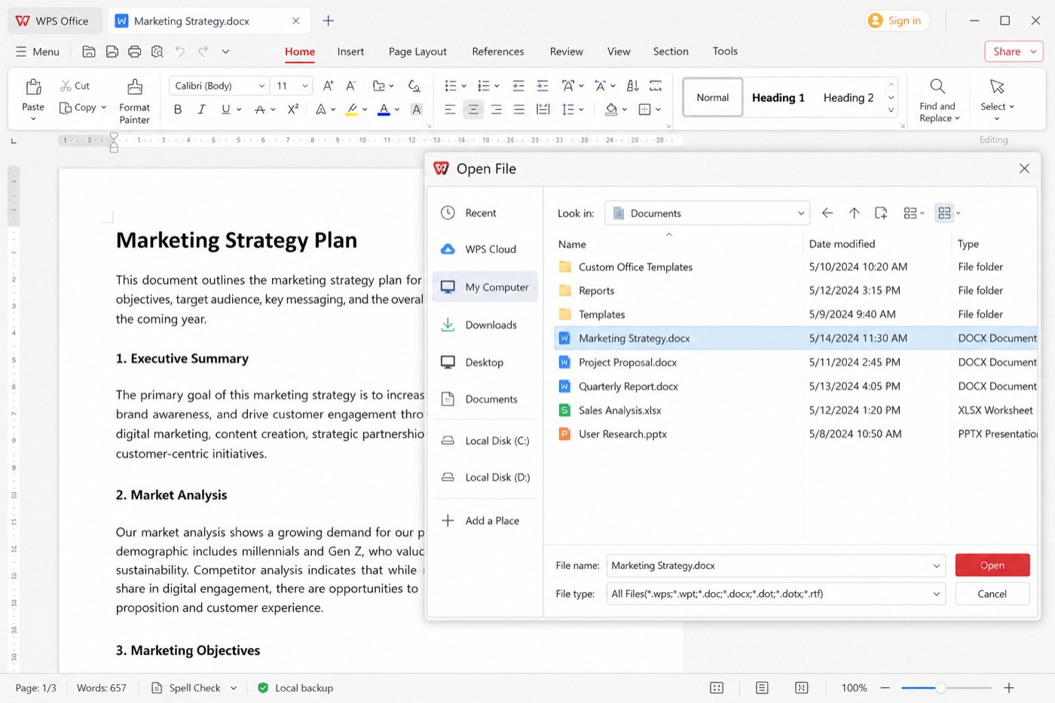The image size is (1055, 703).
Task: Select My Computer in dialog sidebar
Action: (485, 287)
